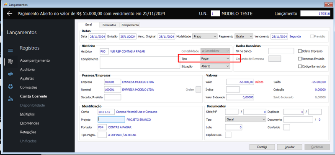
Task: Click inside the Complemento text area
Action: tap(140, 62)
